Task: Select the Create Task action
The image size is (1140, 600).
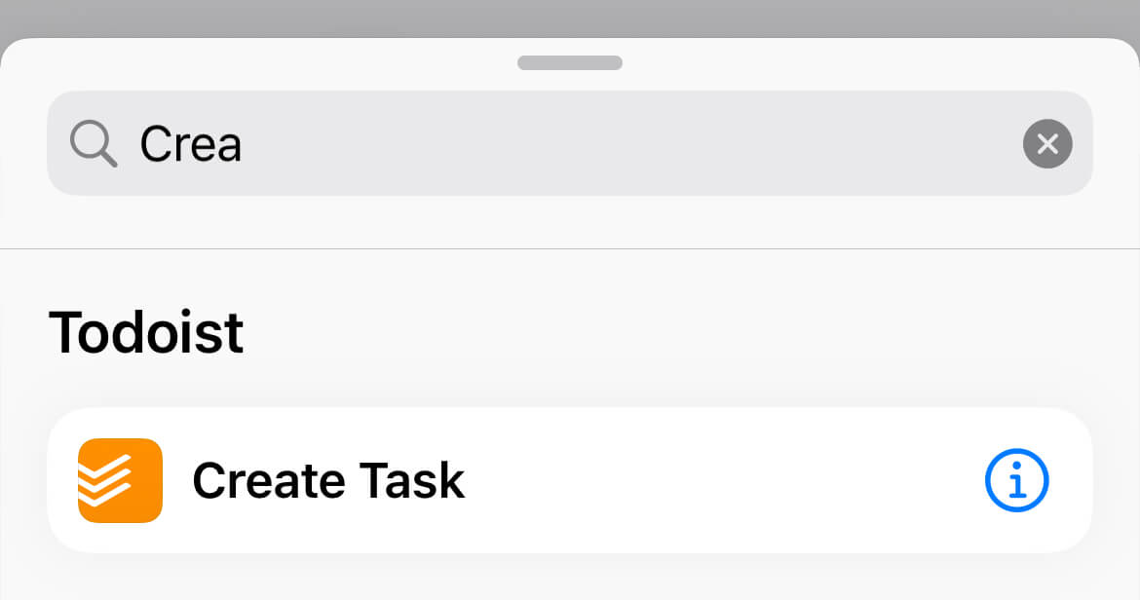Action: pos(569,480)
